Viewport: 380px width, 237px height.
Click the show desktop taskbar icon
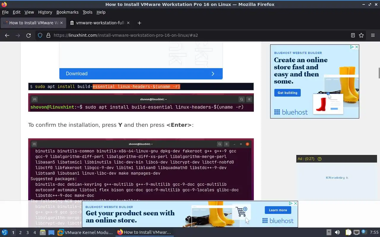[x=51, y=233]
